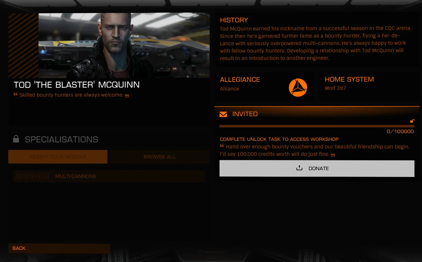Click the padlock icon next to Specialisations
The width and height of the screenshot is (422, 262).
[x=16, y=139]
